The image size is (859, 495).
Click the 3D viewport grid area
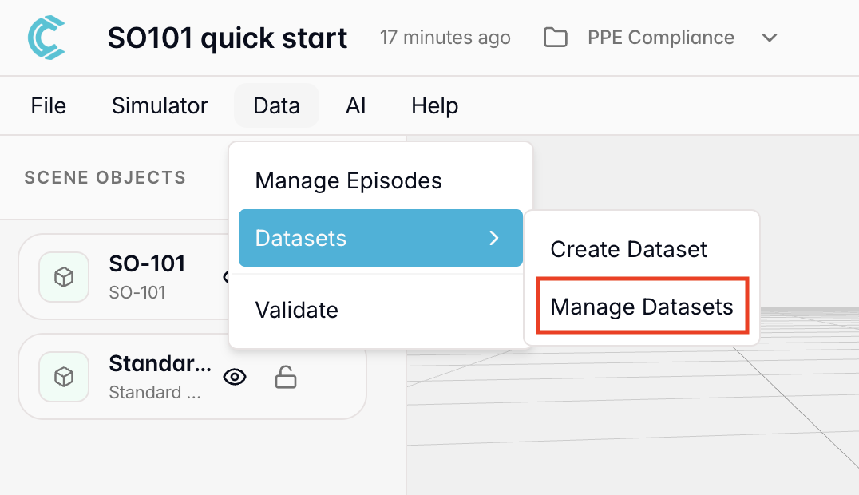pyautogui.click(x=639, y=415)
